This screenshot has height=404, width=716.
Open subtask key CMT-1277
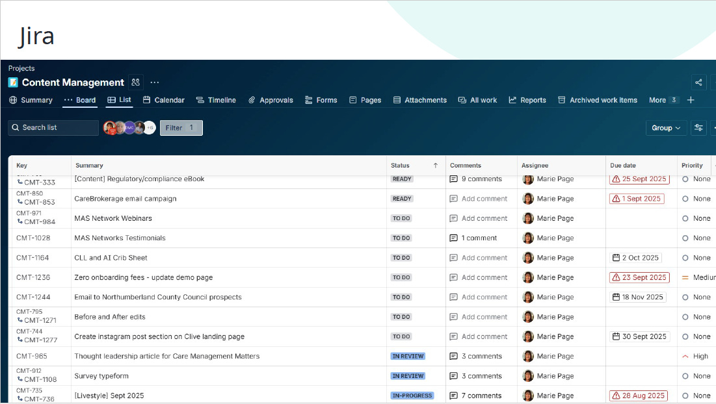(40, 340)
